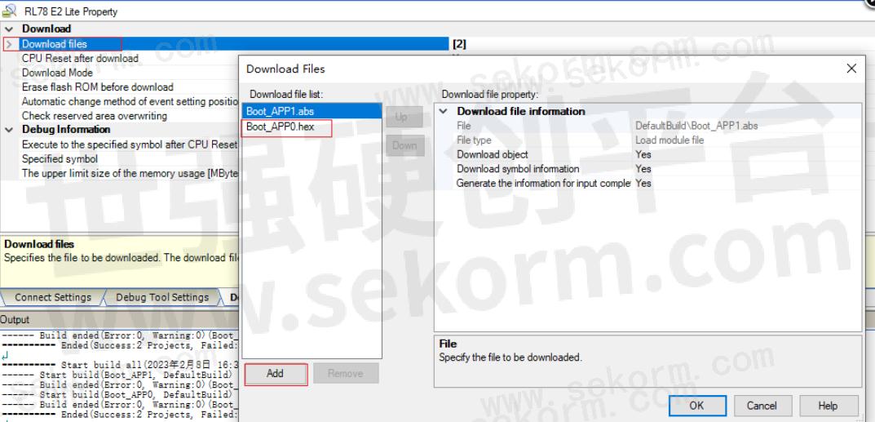Collapse the Download property category
Image resolution: width=875 pixels, height=422 pixels.
pyautogui.click(x=9, y=29)
